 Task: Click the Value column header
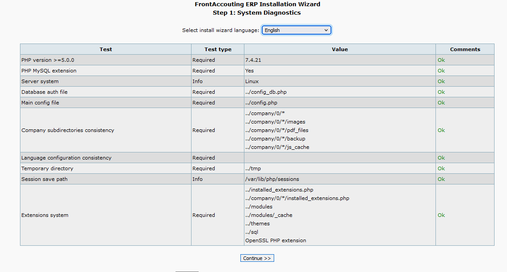339,49
